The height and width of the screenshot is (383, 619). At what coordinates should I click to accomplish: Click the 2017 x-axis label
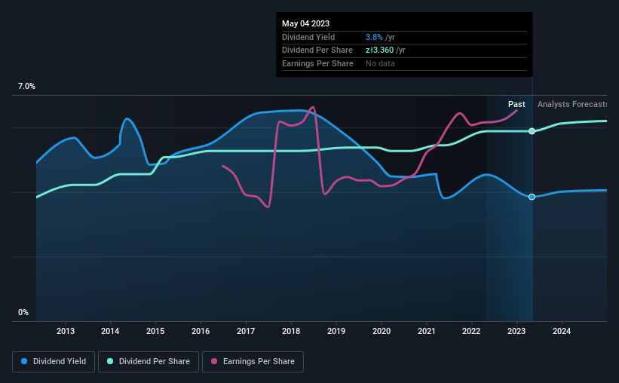246,331
